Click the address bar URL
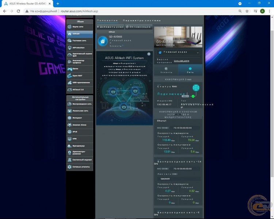Viewport: 274px width, 219px height. [79, 11]
